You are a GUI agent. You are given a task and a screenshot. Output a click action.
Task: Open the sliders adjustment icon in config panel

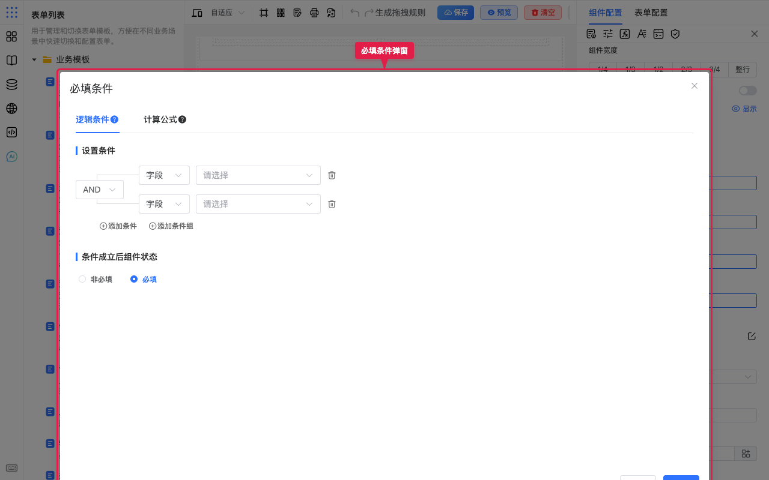(x=608, y=34)
